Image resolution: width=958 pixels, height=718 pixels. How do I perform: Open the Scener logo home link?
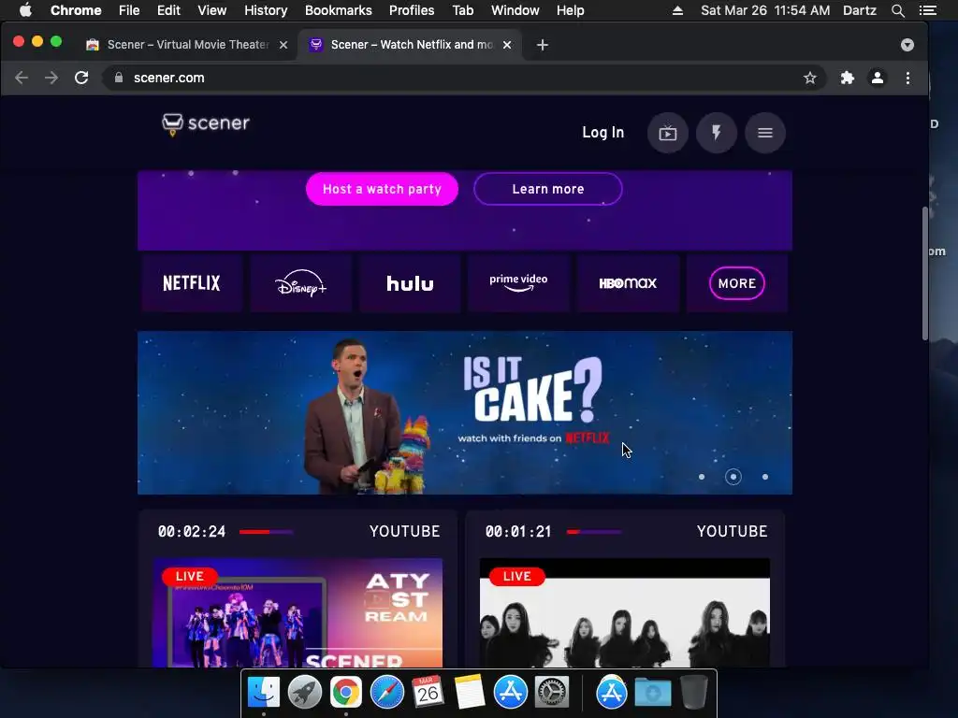[x=206, y=124]
